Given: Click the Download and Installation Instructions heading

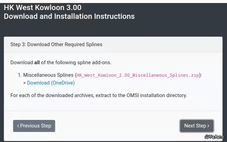Looking at the screenshot, I should tap(69, 17).
